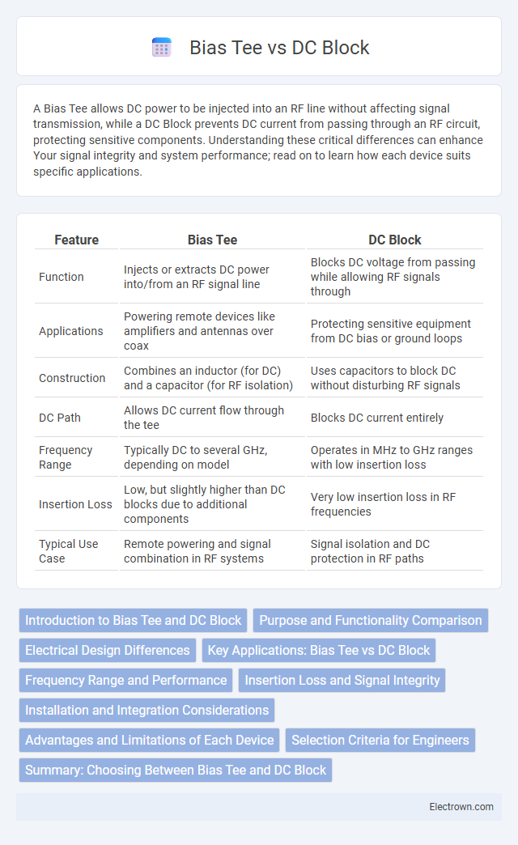Jump to Insertion Loss and Signal Integrity
The height and width of the screenshot is (845, 518).
342,680
